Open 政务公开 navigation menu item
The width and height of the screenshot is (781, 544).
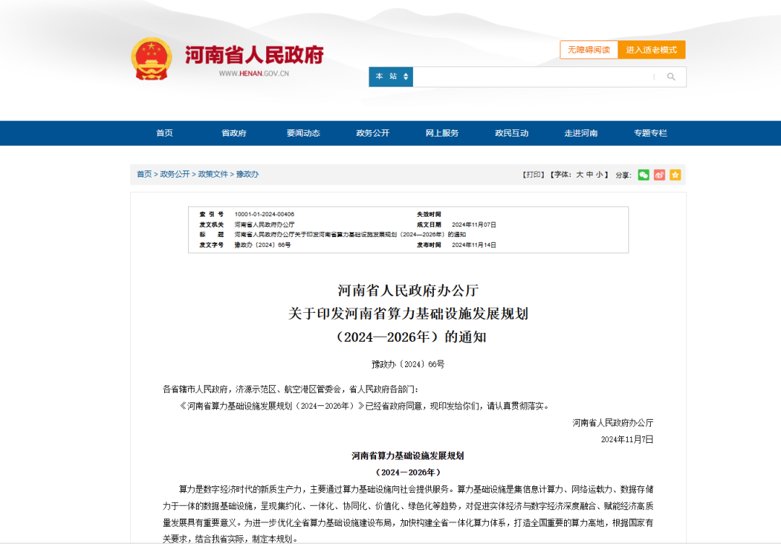coord(372,133)
